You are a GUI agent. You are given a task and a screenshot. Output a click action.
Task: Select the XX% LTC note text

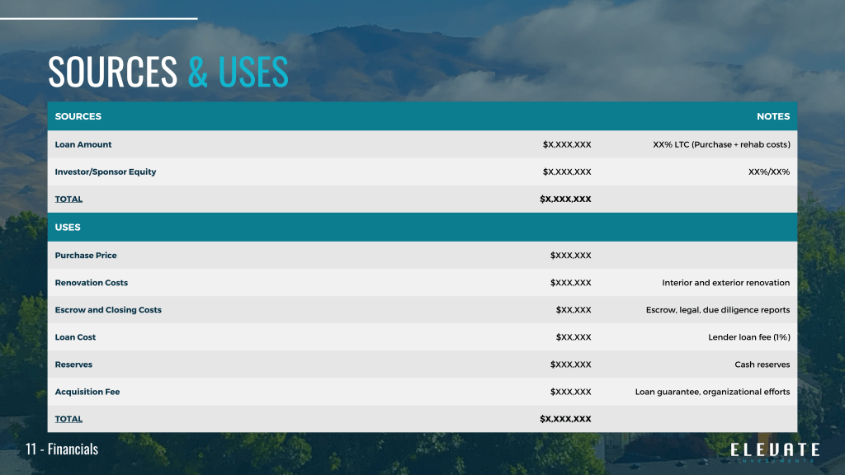[x=721, y=144]
